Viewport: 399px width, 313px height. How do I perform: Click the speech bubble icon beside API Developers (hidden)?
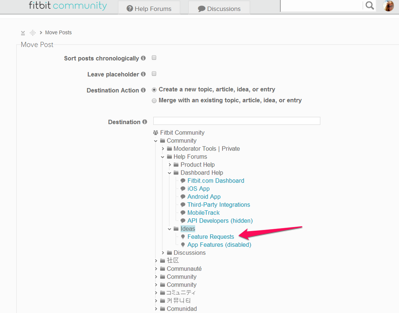[x=183, y=221]
